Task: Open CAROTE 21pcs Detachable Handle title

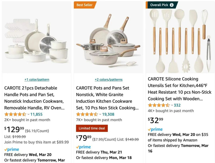Action: (34, 98)
